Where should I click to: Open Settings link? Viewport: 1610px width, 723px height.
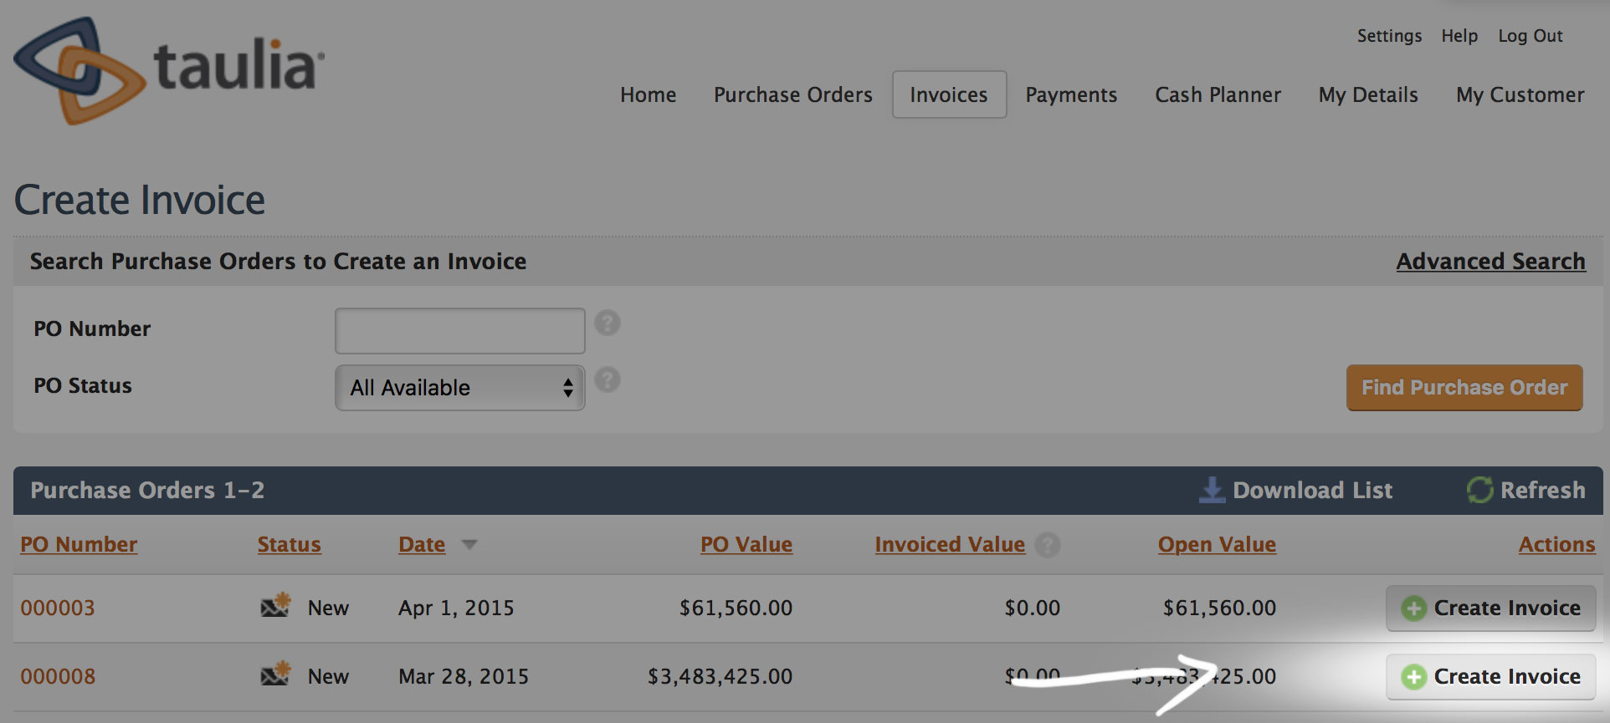coord(1390,36)
